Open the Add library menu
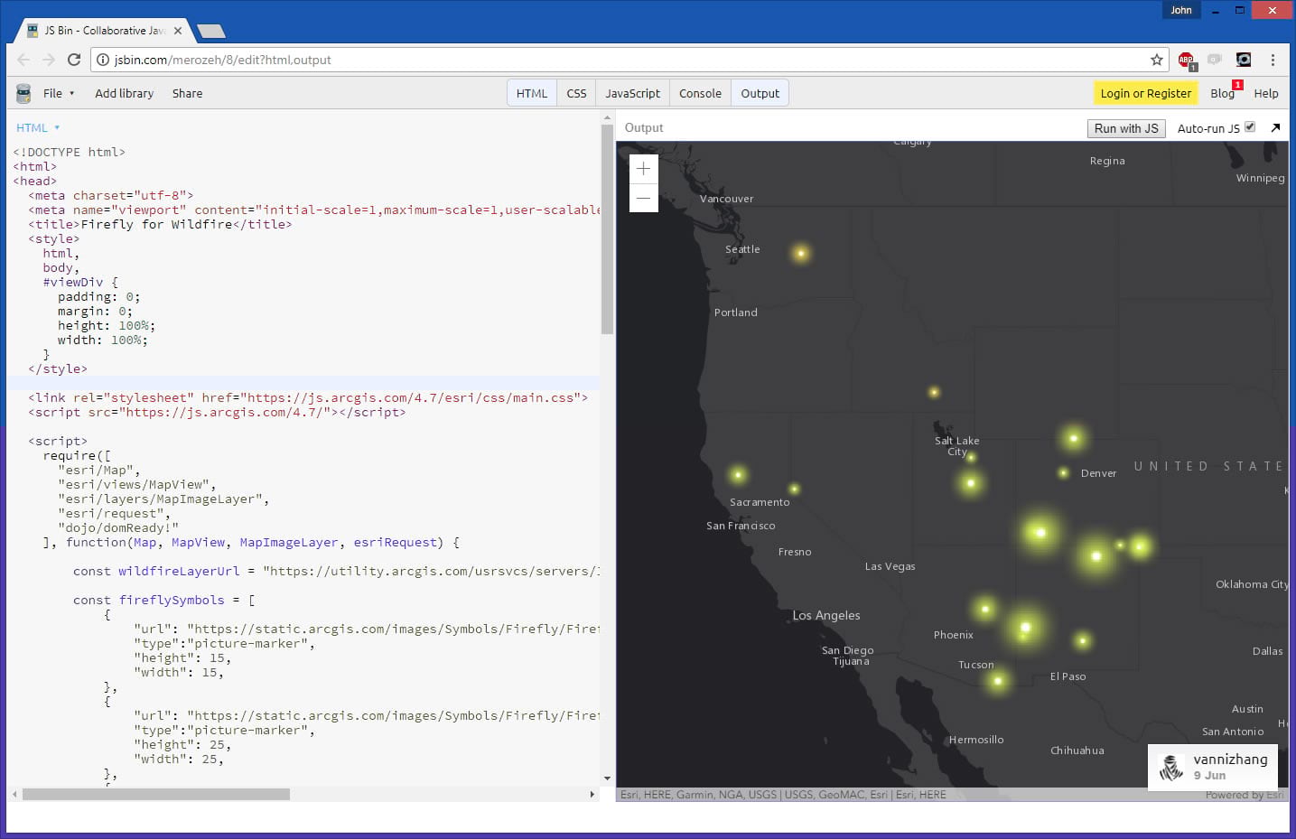1296x839 pixels. click(x=125, y=93)
